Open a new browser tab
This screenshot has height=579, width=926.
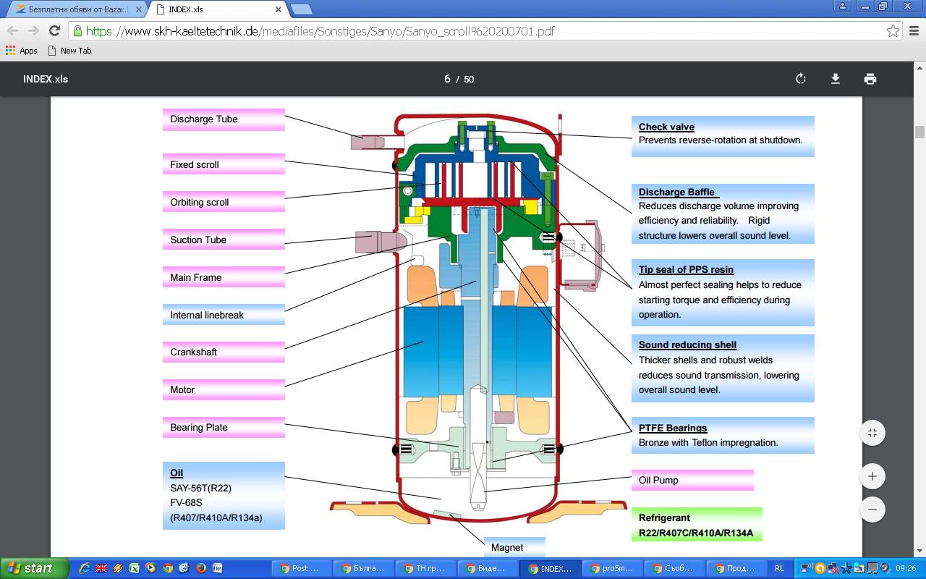pyautogui.click(x=301, y=9)
